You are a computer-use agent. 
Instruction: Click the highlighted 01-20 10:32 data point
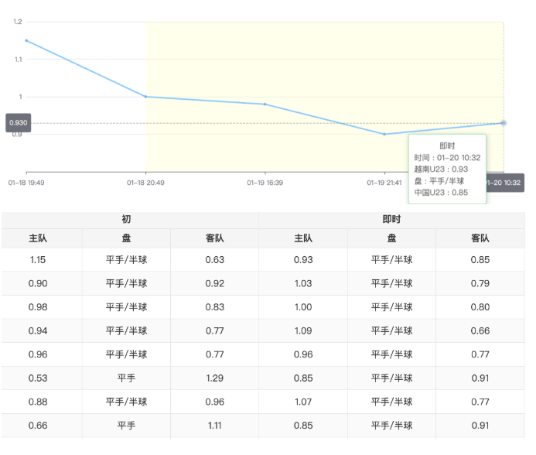[504, 123]
